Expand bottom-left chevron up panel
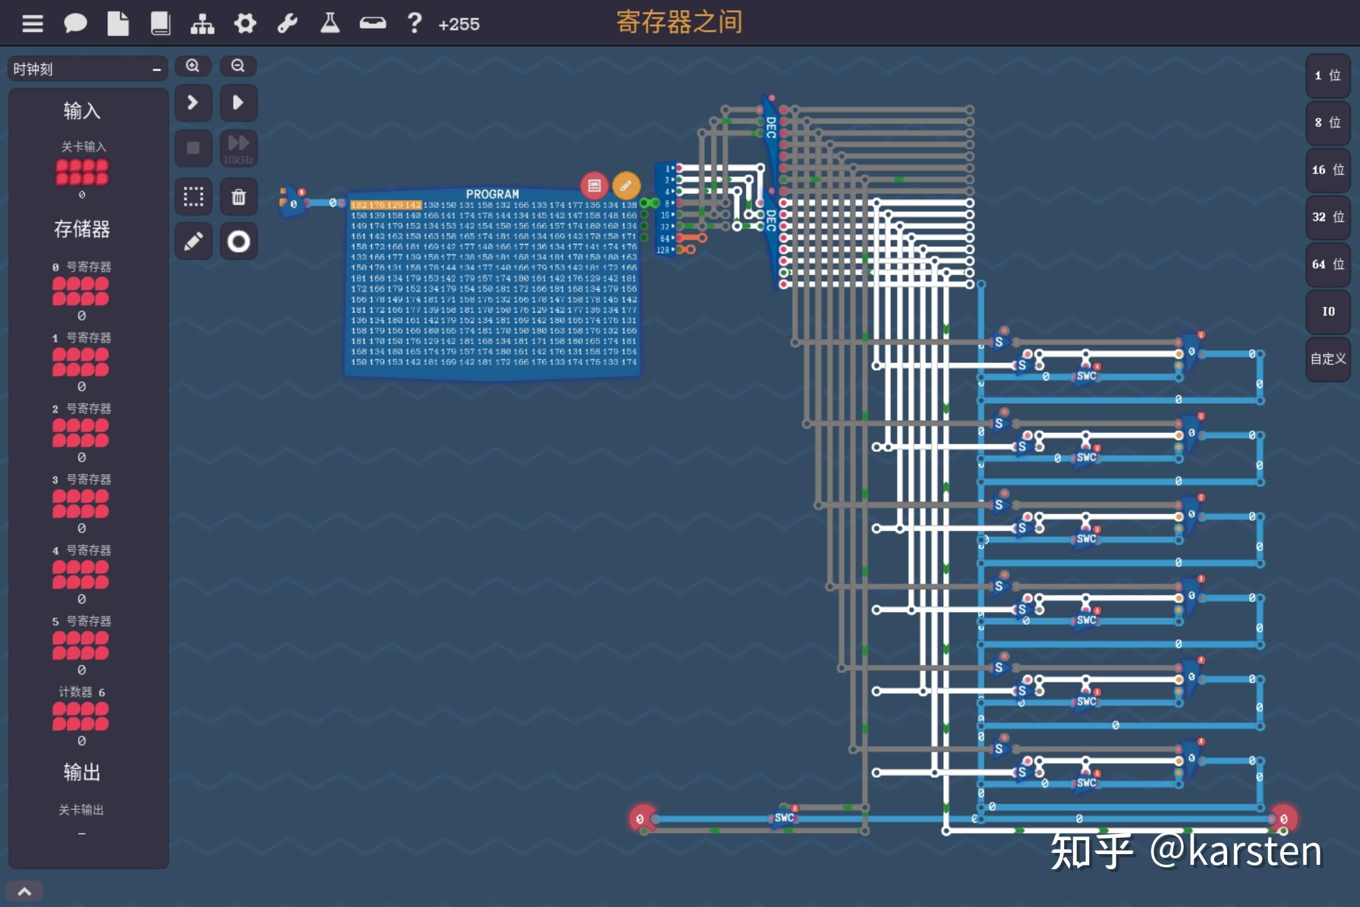The image size is (1360, 907). [x=25, y=891]
